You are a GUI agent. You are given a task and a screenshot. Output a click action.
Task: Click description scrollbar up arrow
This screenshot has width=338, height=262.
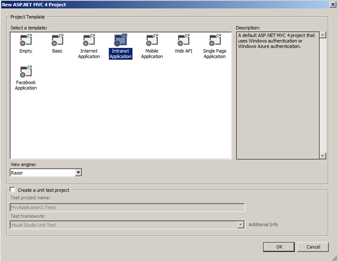[323, 35]
